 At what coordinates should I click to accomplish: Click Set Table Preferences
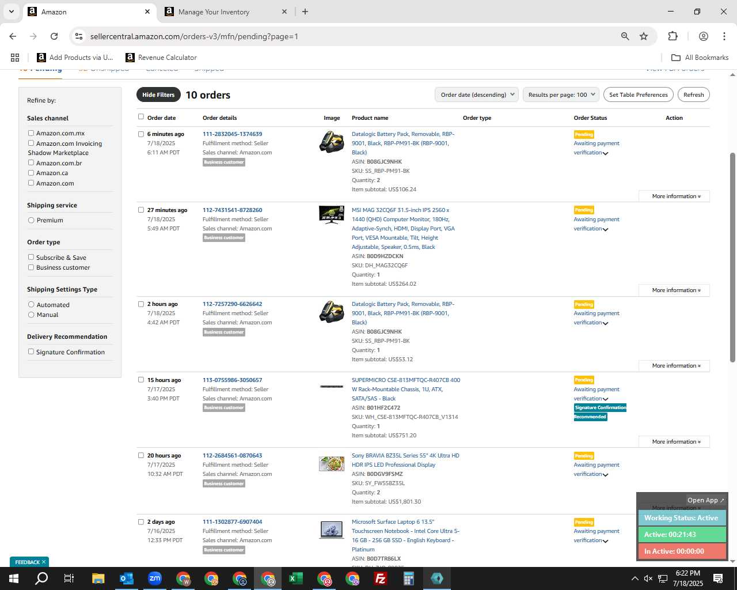(x=639, y=95)
